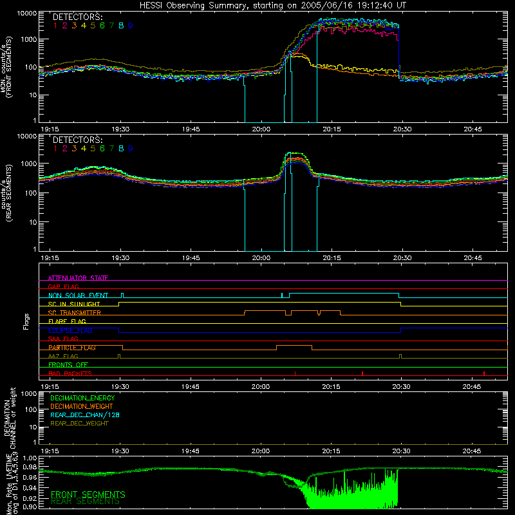The image size is (515, 515).
Task: Select green detector 6 in the rear segments legend
Action: (x=102, y=149)
